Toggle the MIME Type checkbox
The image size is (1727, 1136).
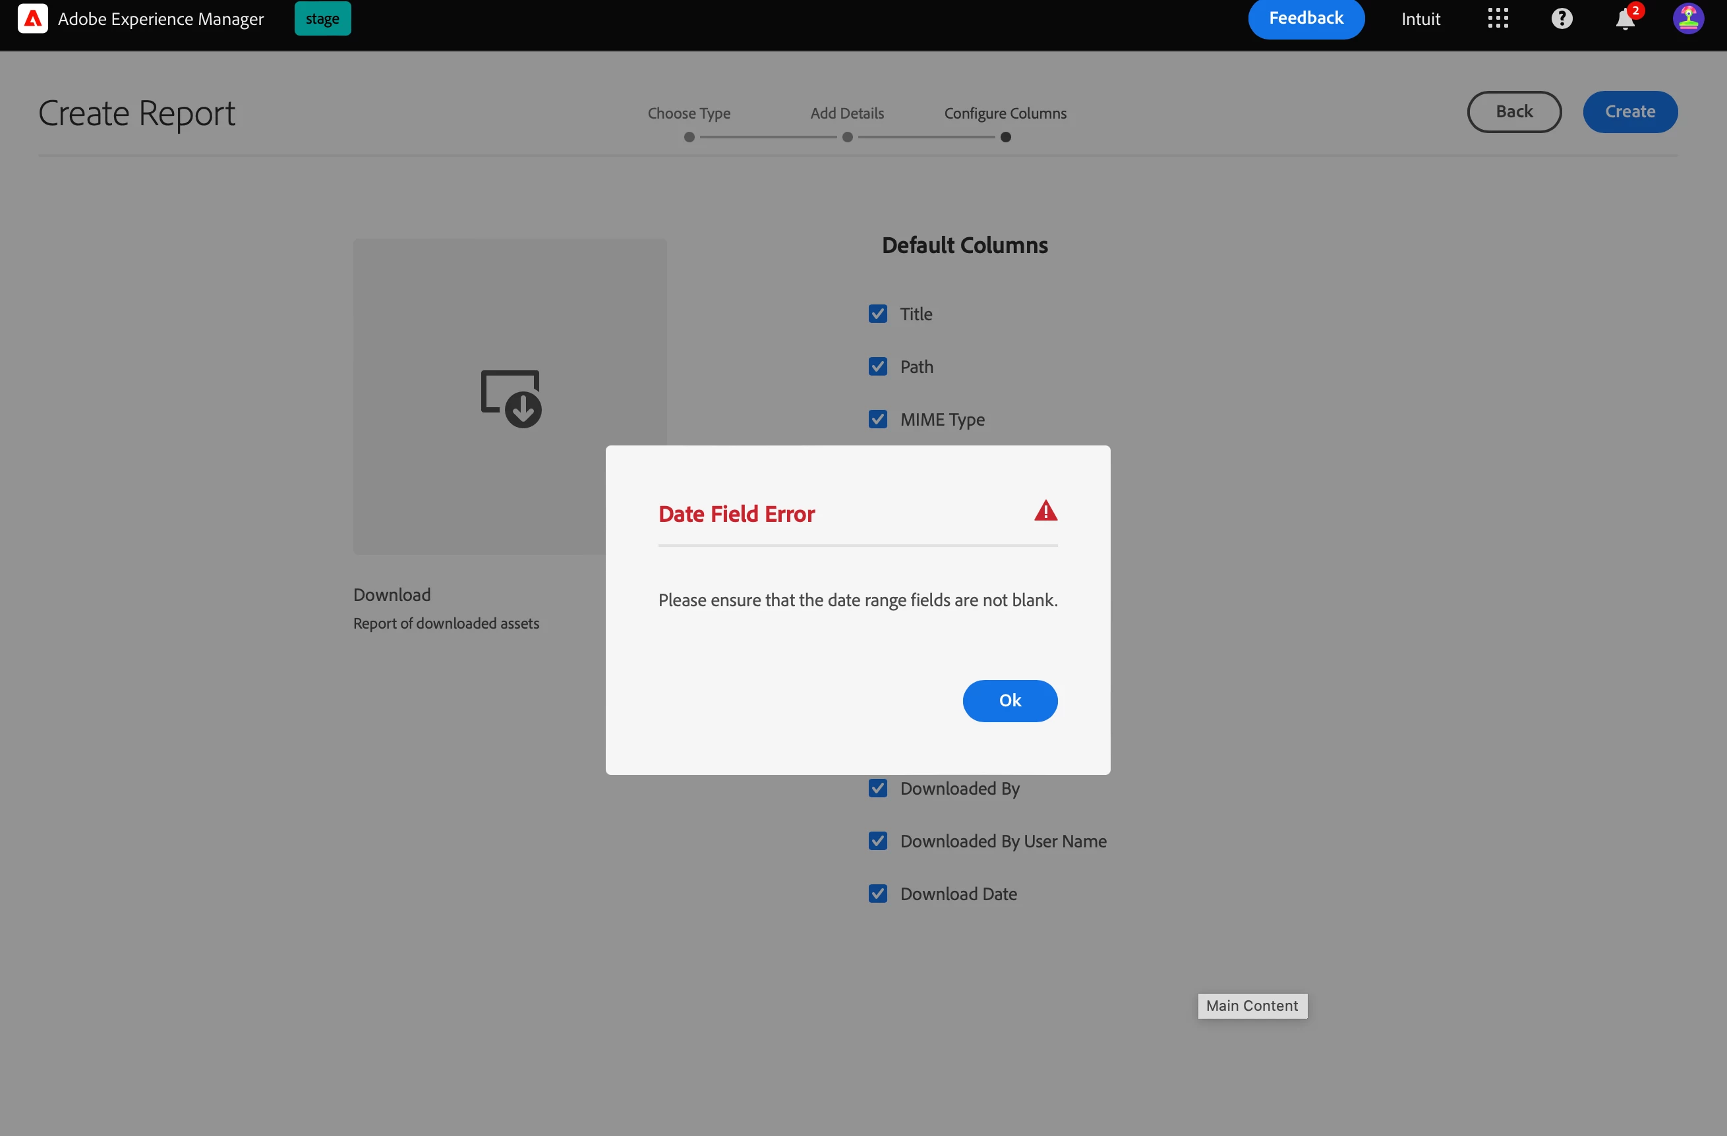click(877, 419)
